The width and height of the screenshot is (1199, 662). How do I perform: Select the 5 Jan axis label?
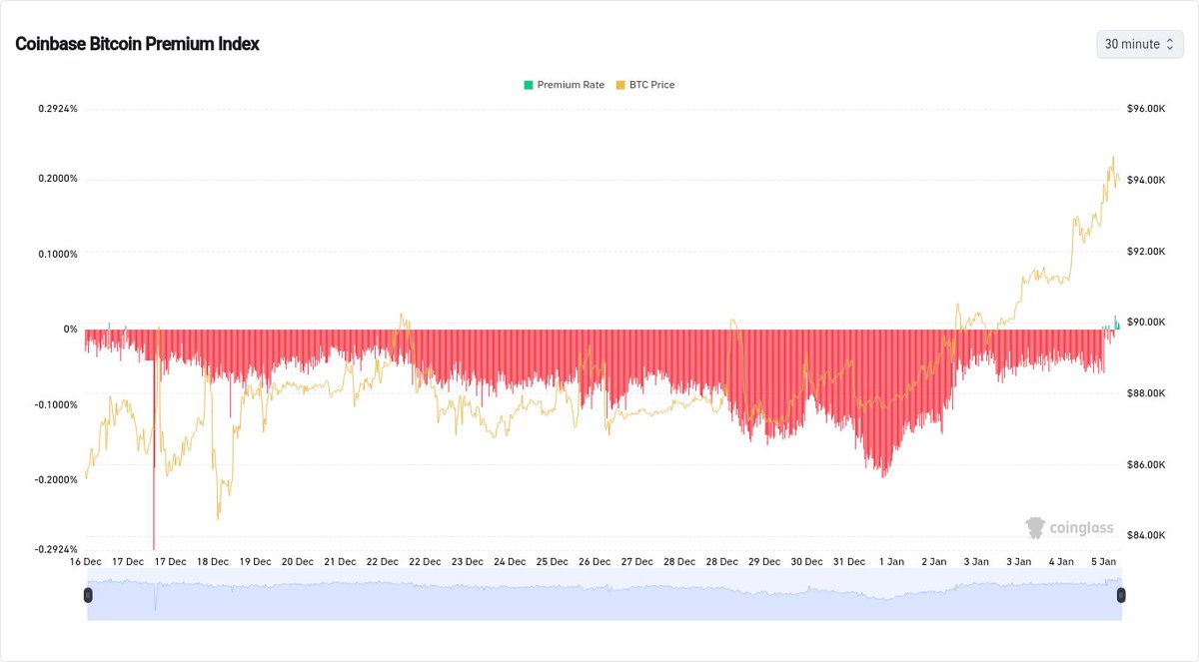click(x=1102, y=561)
